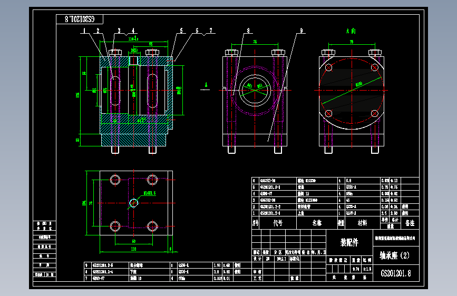Select the 材料 column header in parts list
457x296 pixels.
pyautogui.click(x=362, y=223)
